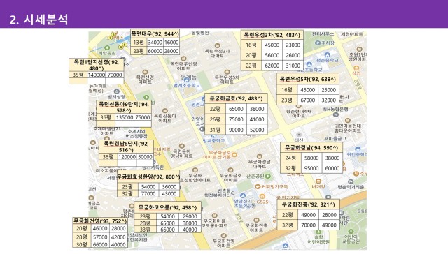
Task: Select the 목련우성5차 아파트 map marker
Action: point(227,73)
